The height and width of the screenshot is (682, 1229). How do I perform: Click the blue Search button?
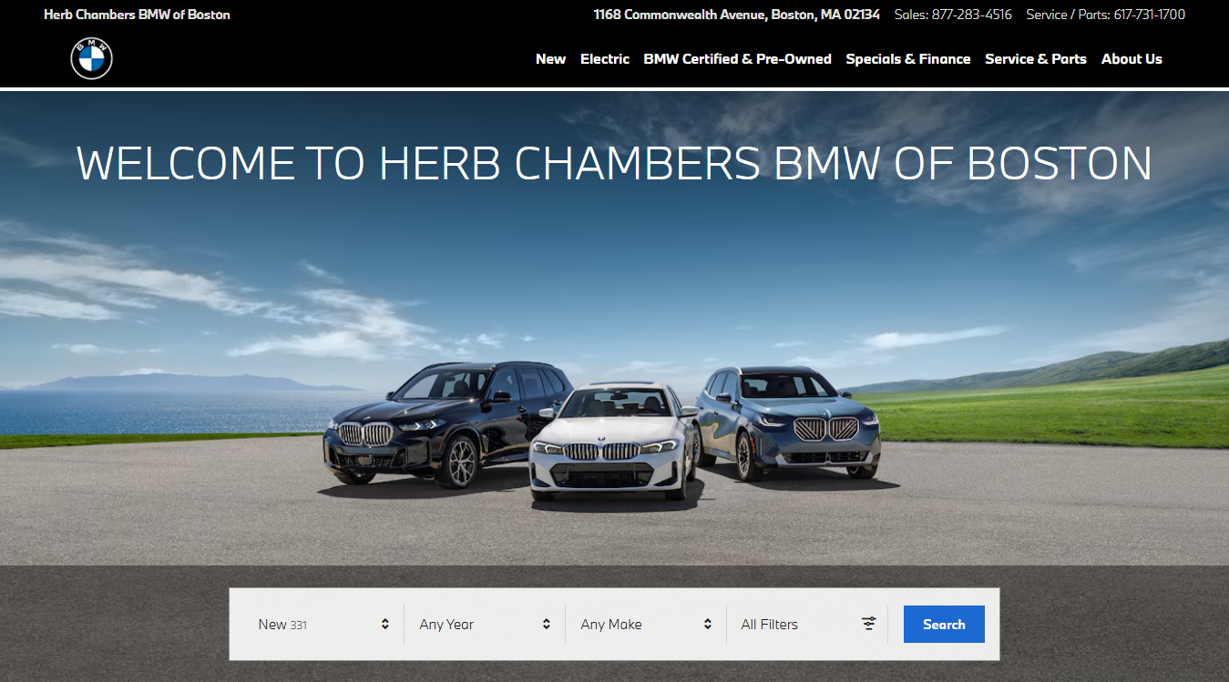pos(944,624)
